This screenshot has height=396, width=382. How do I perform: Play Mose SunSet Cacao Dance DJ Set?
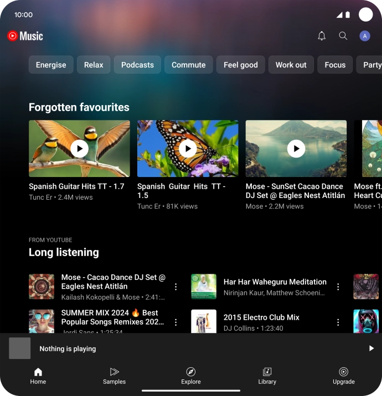pos(296,149)
